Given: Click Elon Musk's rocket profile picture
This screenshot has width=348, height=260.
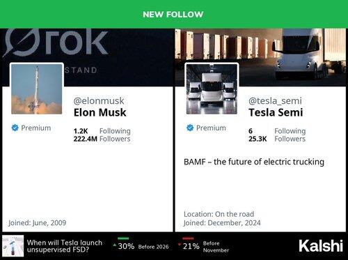Looking at the screenshot, I should coord(37,89).
